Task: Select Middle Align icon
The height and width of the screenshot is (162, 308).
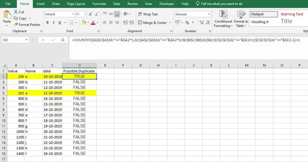Action: pyautogui.click(x=111, y=14)
